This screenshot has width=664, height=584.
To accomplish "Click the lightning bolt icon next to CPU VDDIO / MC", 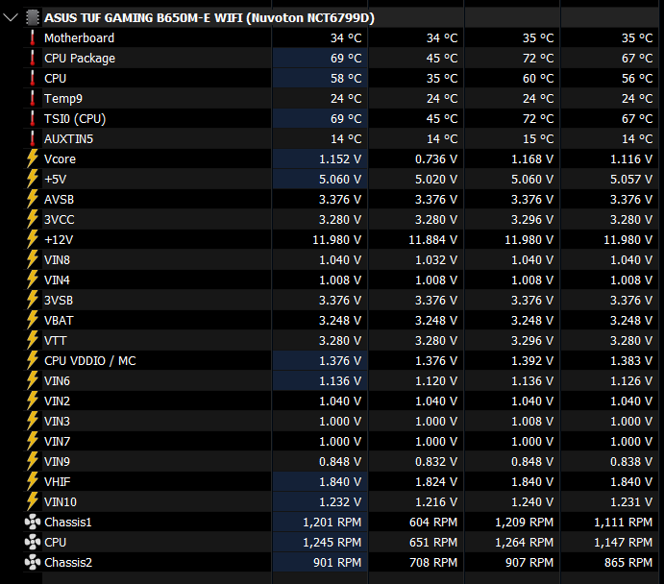I will (x=32, y=360).
